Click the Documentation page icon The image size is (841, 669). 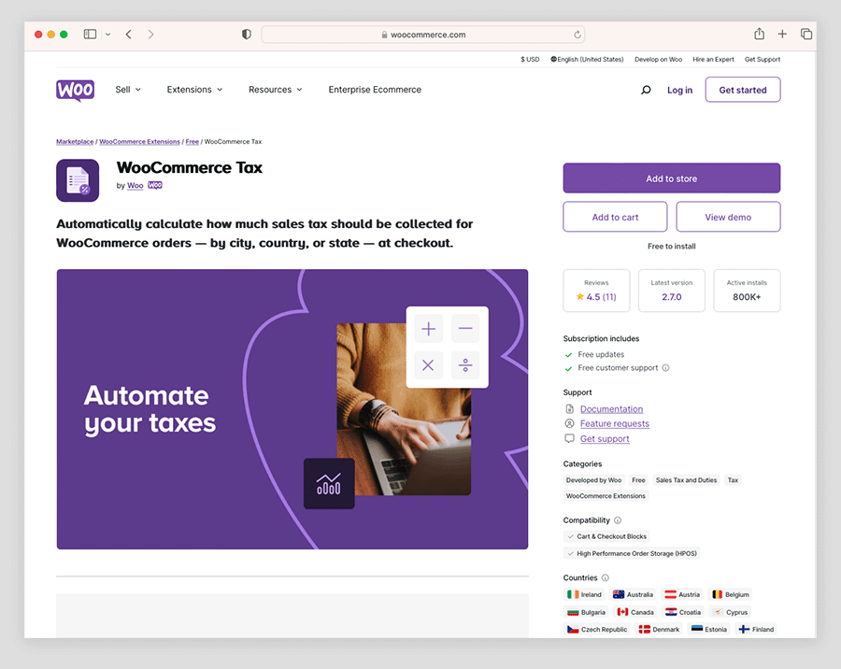[570, 409]
